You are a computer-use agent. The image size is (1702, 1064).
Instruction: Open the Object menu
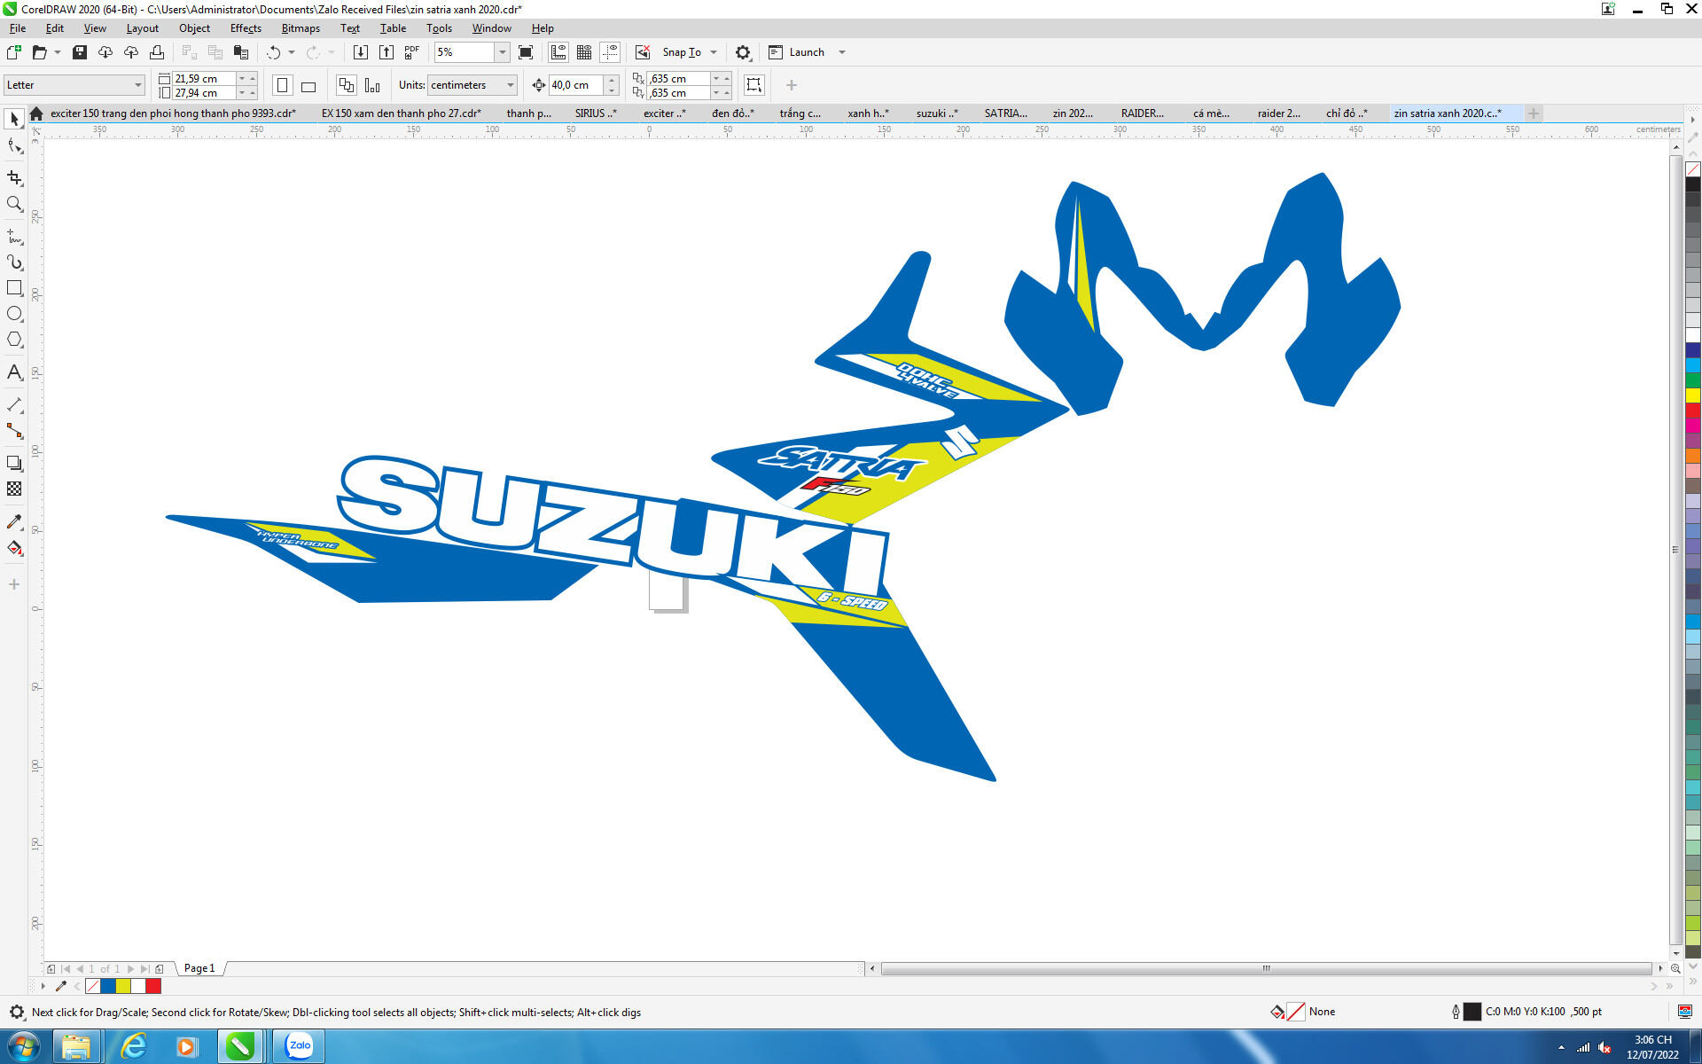(194, 28)
